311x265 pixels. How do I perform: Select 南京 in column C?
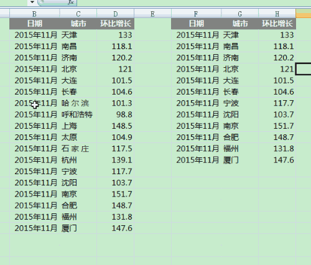[x=78, y=194]
